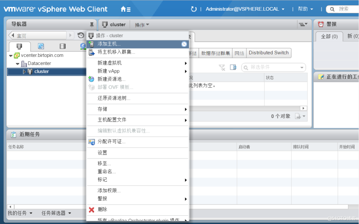The image size is (359, 224).
Task: Select the All (0) alarms tab
Action: click(x=329, y=36)
